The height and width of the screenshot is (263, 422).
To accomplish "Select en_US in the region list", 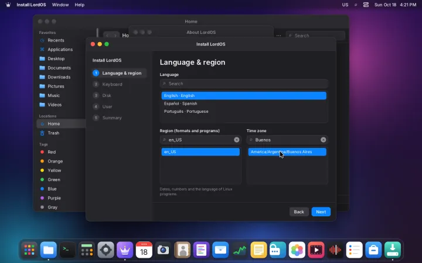I will point(200,152).
